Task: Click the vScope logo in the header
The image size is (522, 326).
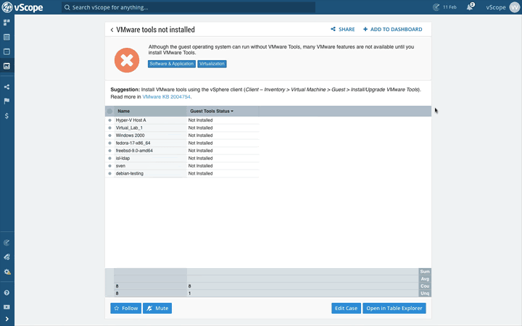Action: point(22,7)
